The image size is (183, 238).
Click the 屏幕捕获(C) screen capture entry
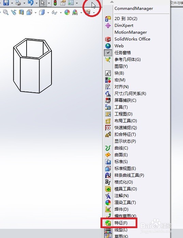137,100
